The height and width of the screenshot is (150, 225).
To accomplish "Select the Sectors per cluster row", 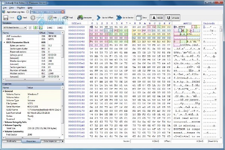I will [x=31, y=49].
